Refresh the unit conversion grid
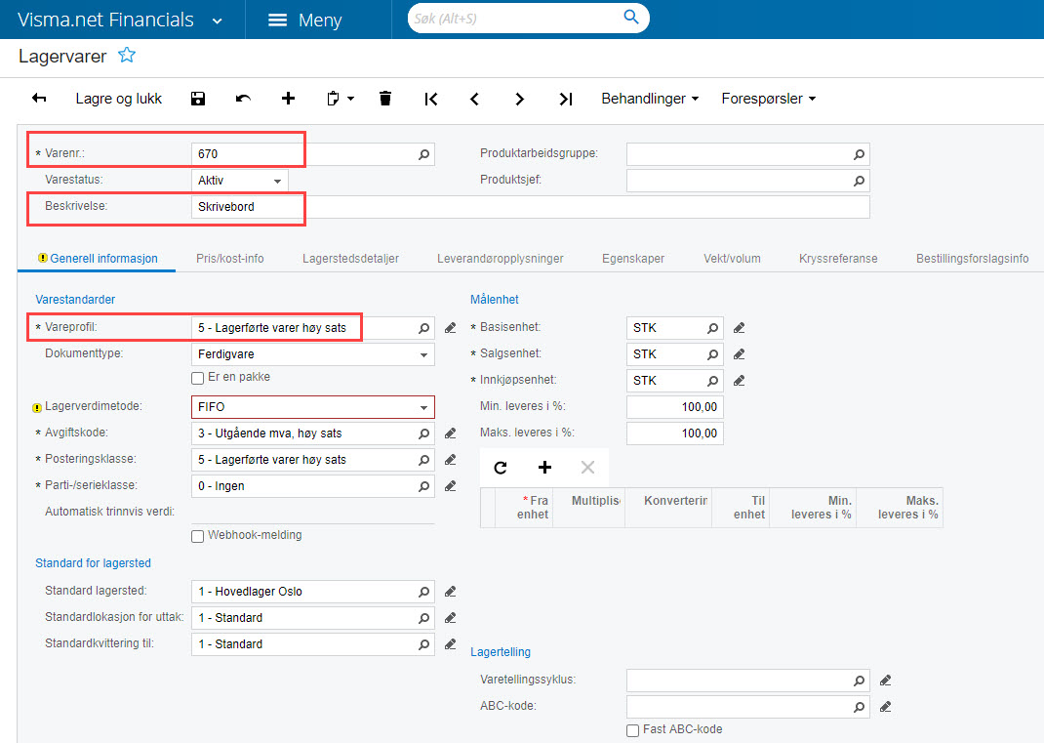Viewport: 1044px width, 743px height. pyautogui.click(x=501, y=467)
